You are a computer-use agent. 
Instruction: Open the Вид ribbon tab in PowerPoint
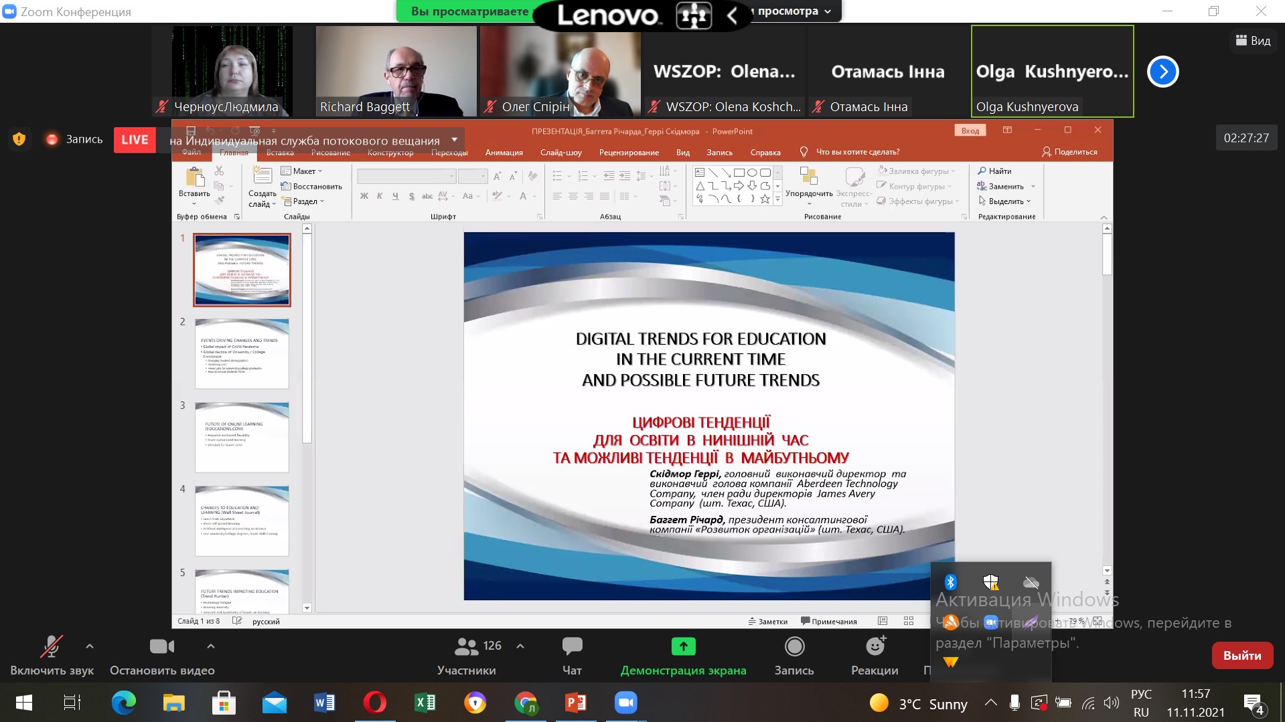pyautogui.click(x=682, y=153)
